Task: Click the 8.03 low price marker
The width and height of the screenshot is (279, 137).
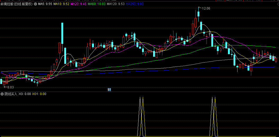Action: tap(10, 87)
